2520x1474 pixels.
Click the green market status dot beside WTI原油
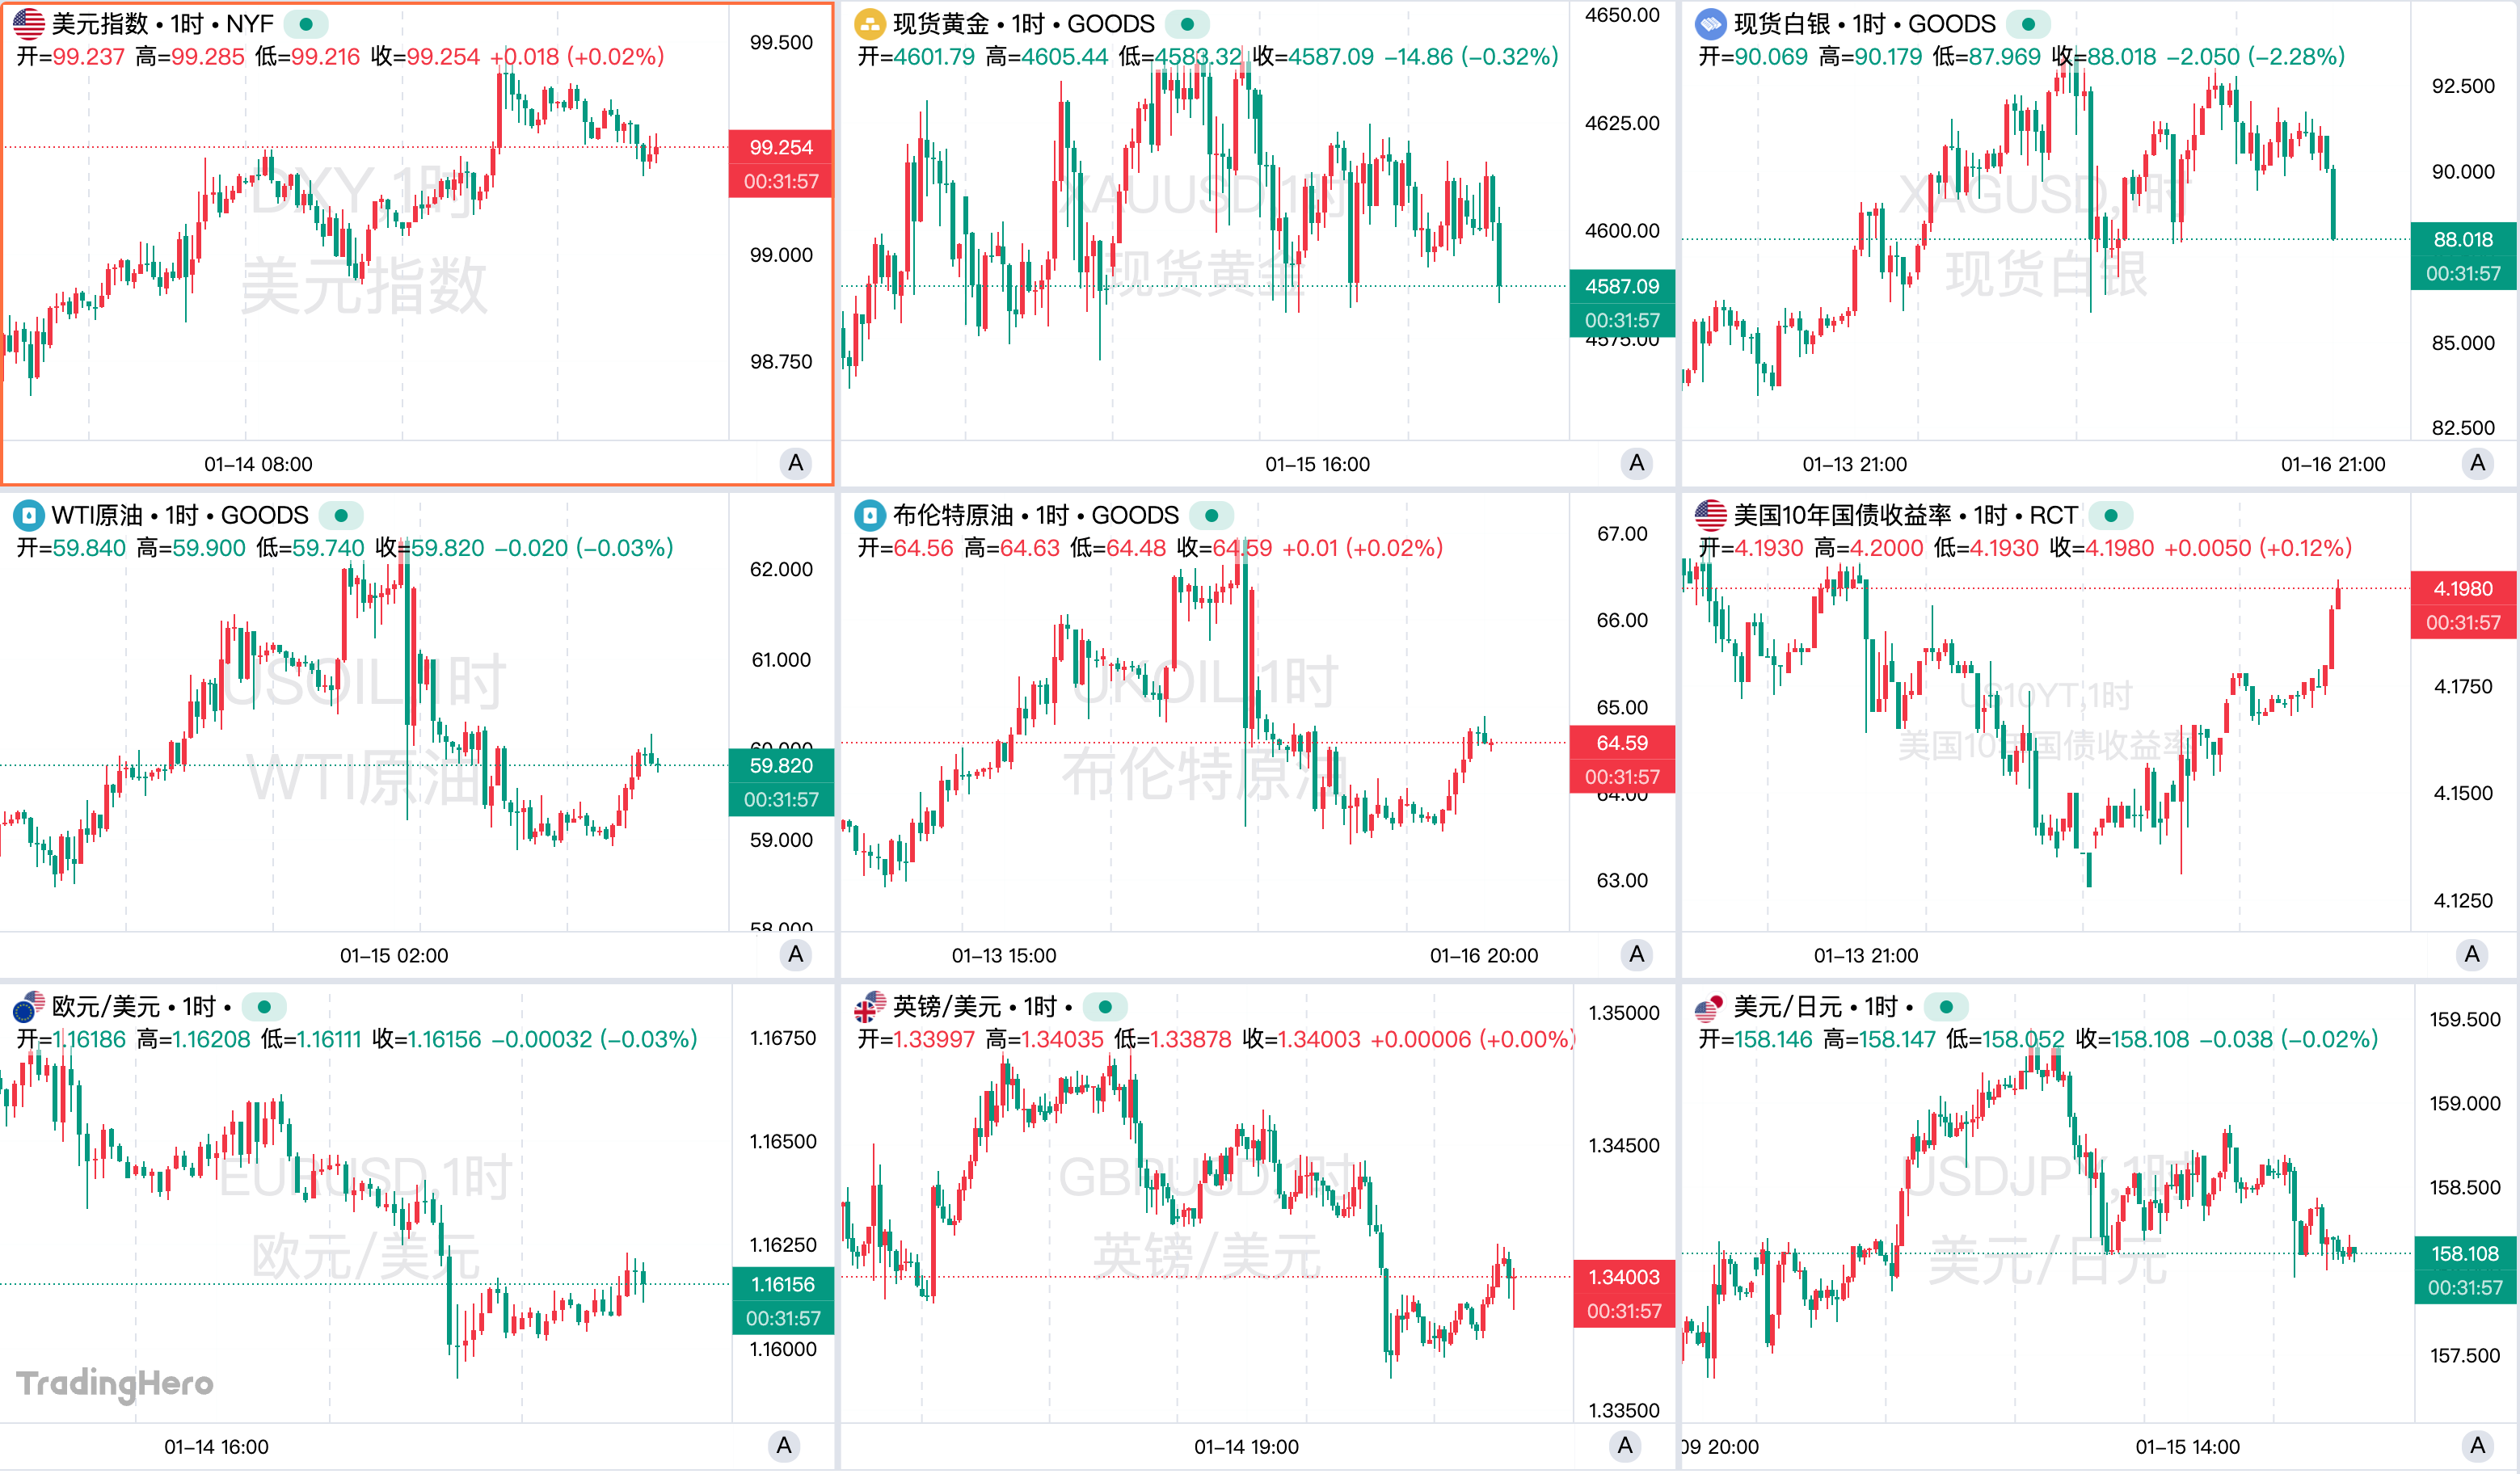point(341,516)
